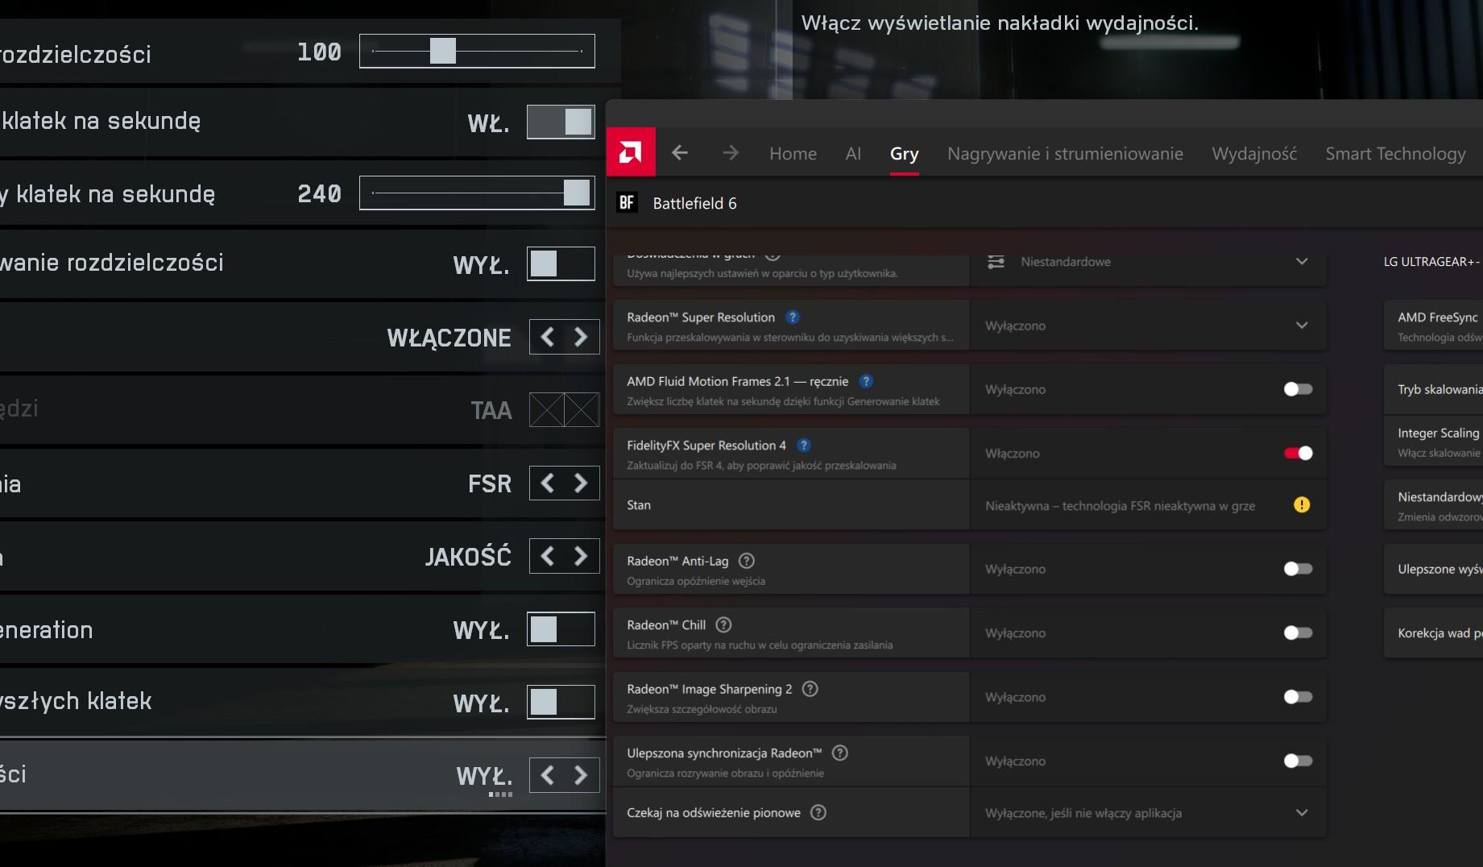This screenshot has width=1483, height=867.
Task: Click the Battlefield 6 game icon
Action: click(x=627, y=203)
